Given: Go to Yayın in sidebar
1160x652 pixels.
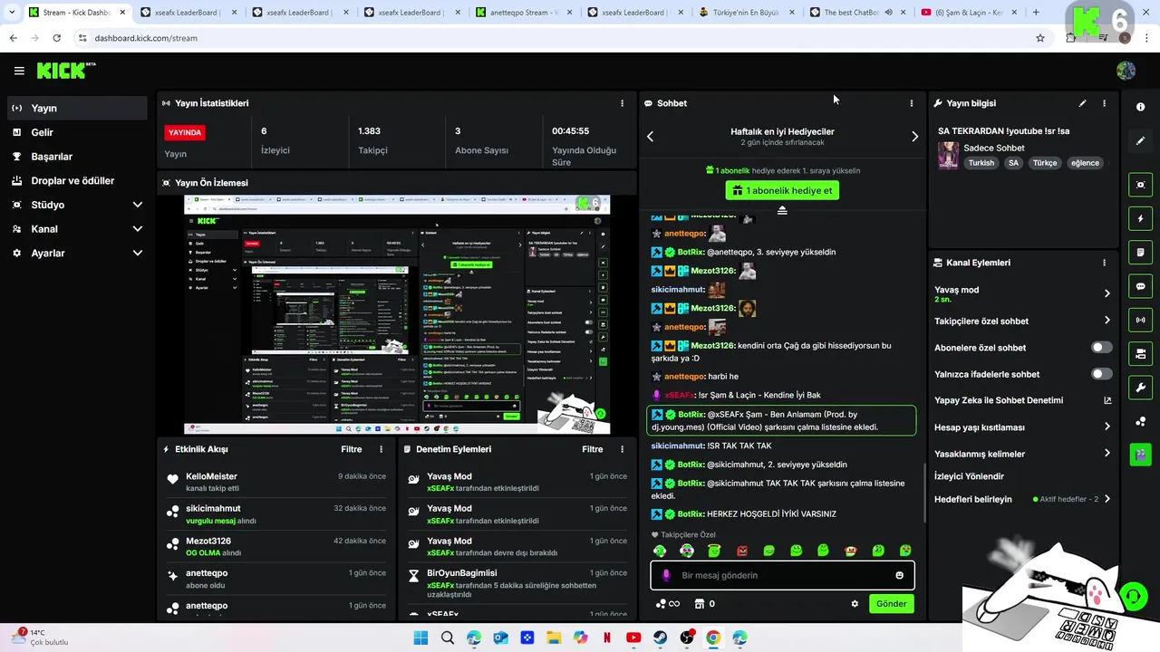Looking at the screenshot, I should [77, 108].
